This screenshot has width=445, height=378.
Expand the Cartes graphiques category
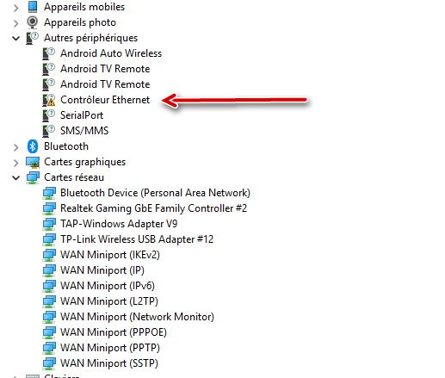point(16,163)
